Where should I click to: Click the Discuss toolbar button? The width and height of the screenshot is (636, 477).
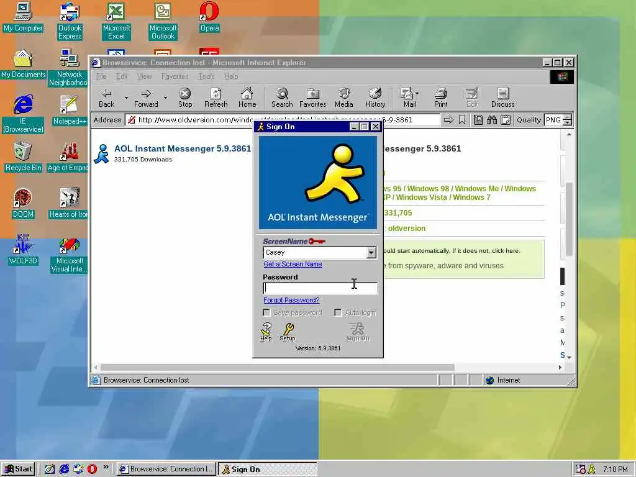503,98
